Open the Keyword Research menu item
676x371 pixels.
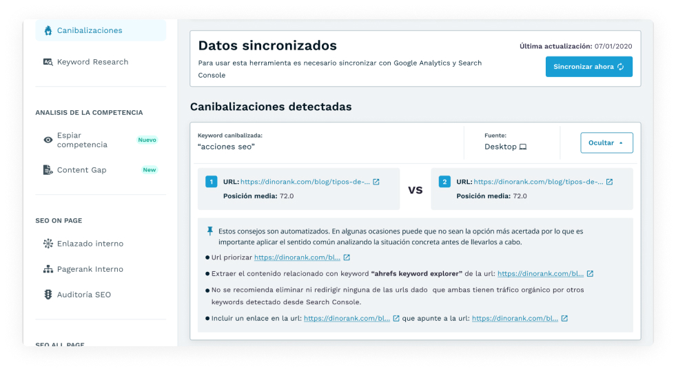pos(92,62)
